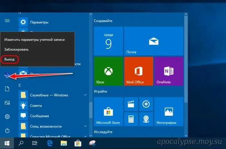This screenshot has width=226, height=149.
Task: Open Documents from the Start sidebar
Action: click(7, 89)
